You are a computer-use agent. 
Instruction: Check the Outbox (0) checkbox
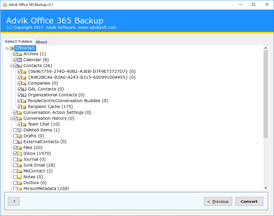tap(16, 183)
